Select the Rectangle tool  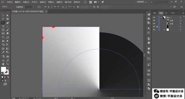coord(3,30)
